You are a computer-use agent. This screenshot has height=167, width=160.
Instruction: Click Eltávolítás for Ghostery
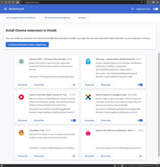106,85
